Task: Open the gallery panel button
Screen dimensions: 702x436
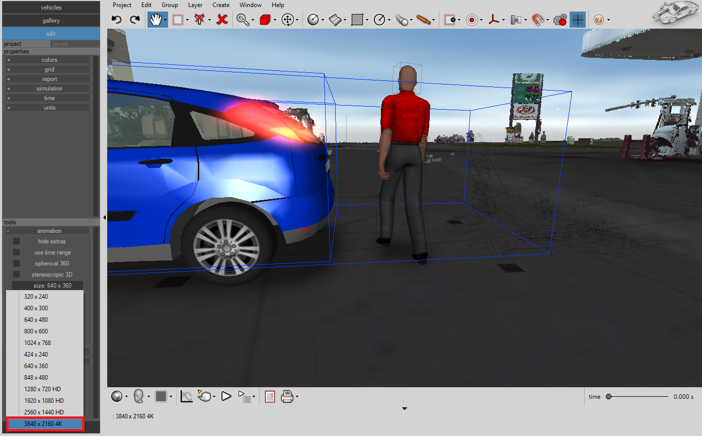Action: (51, 21)
